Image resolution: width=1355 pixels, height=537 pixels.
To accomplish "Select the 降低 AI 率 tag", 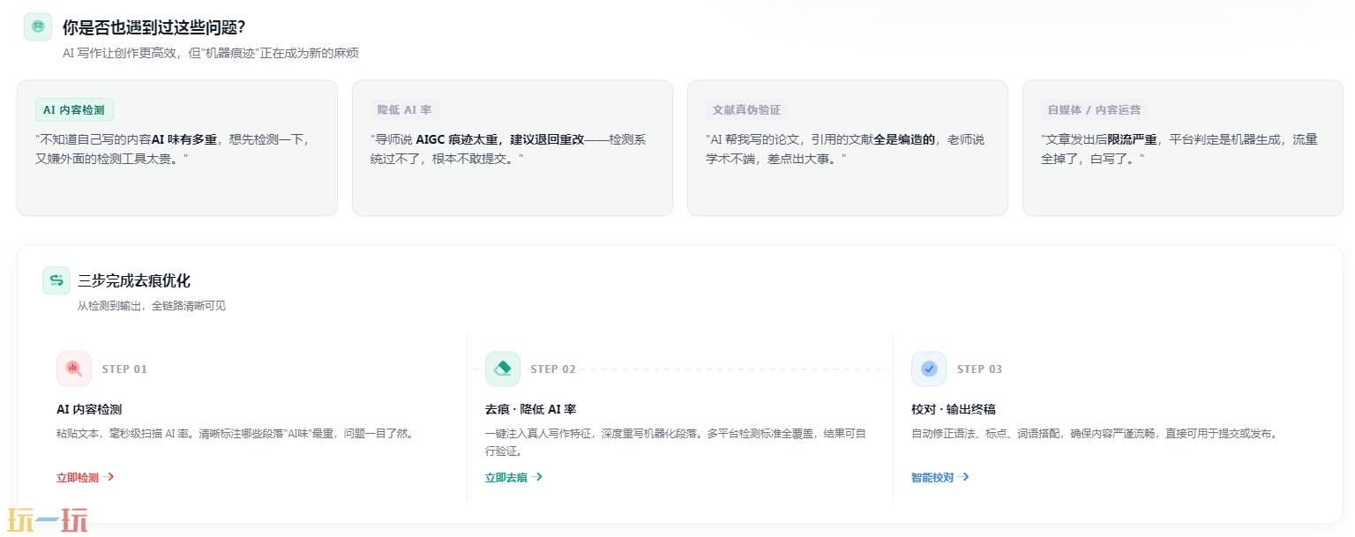I will 404,110.
